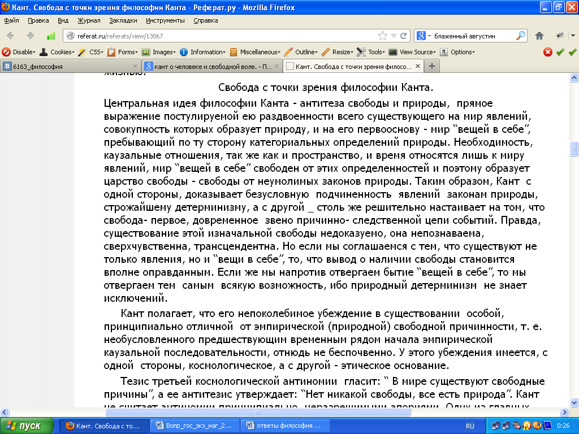The image size is (579, 434).
Task: Go forward with the Forward arrow
Action: [x=31, y=36]
